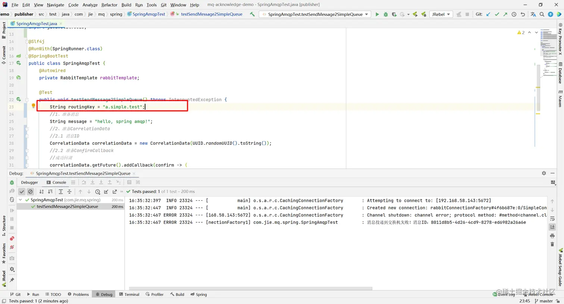Commit changes with Git checkmark icon
Image resolution: width=564 pixels, height=304 pixels.
point(497,14)
